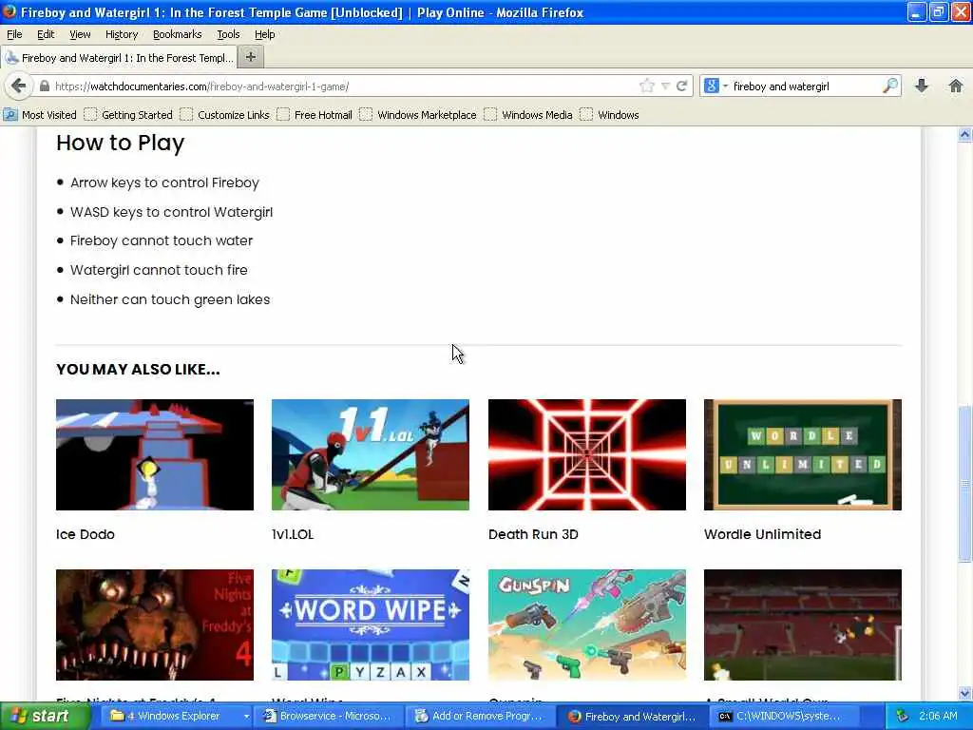Click the Ice Dodo title link
Viewport: 973px width, 730px height.
pos(85,534)
